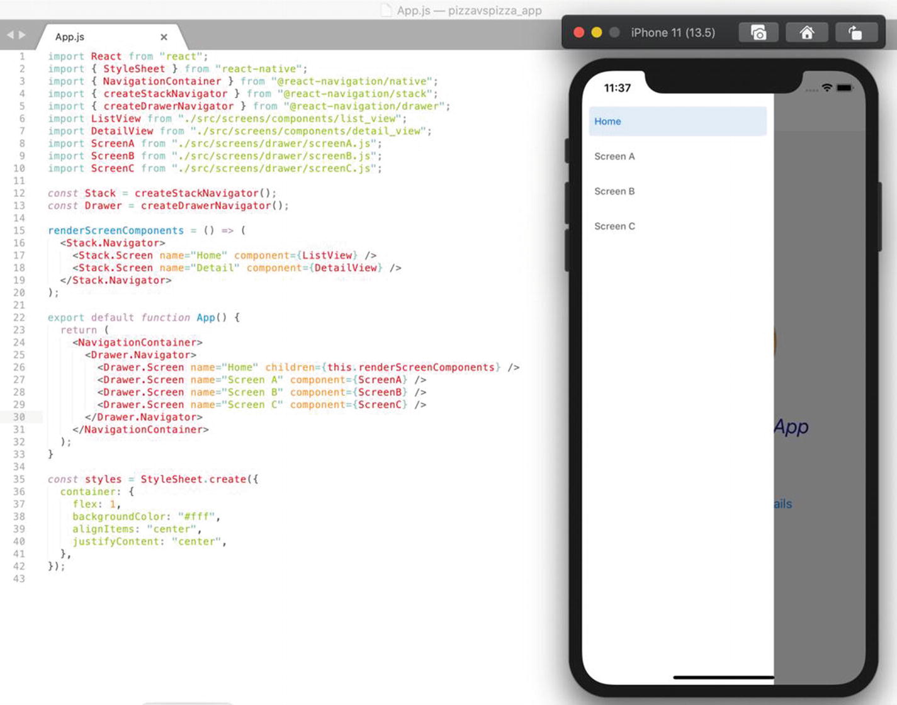Viewport: 897px width, 705px height.
Task: Click the justifyContent property line
Action: pyautogui.click(x=149, y=541)
